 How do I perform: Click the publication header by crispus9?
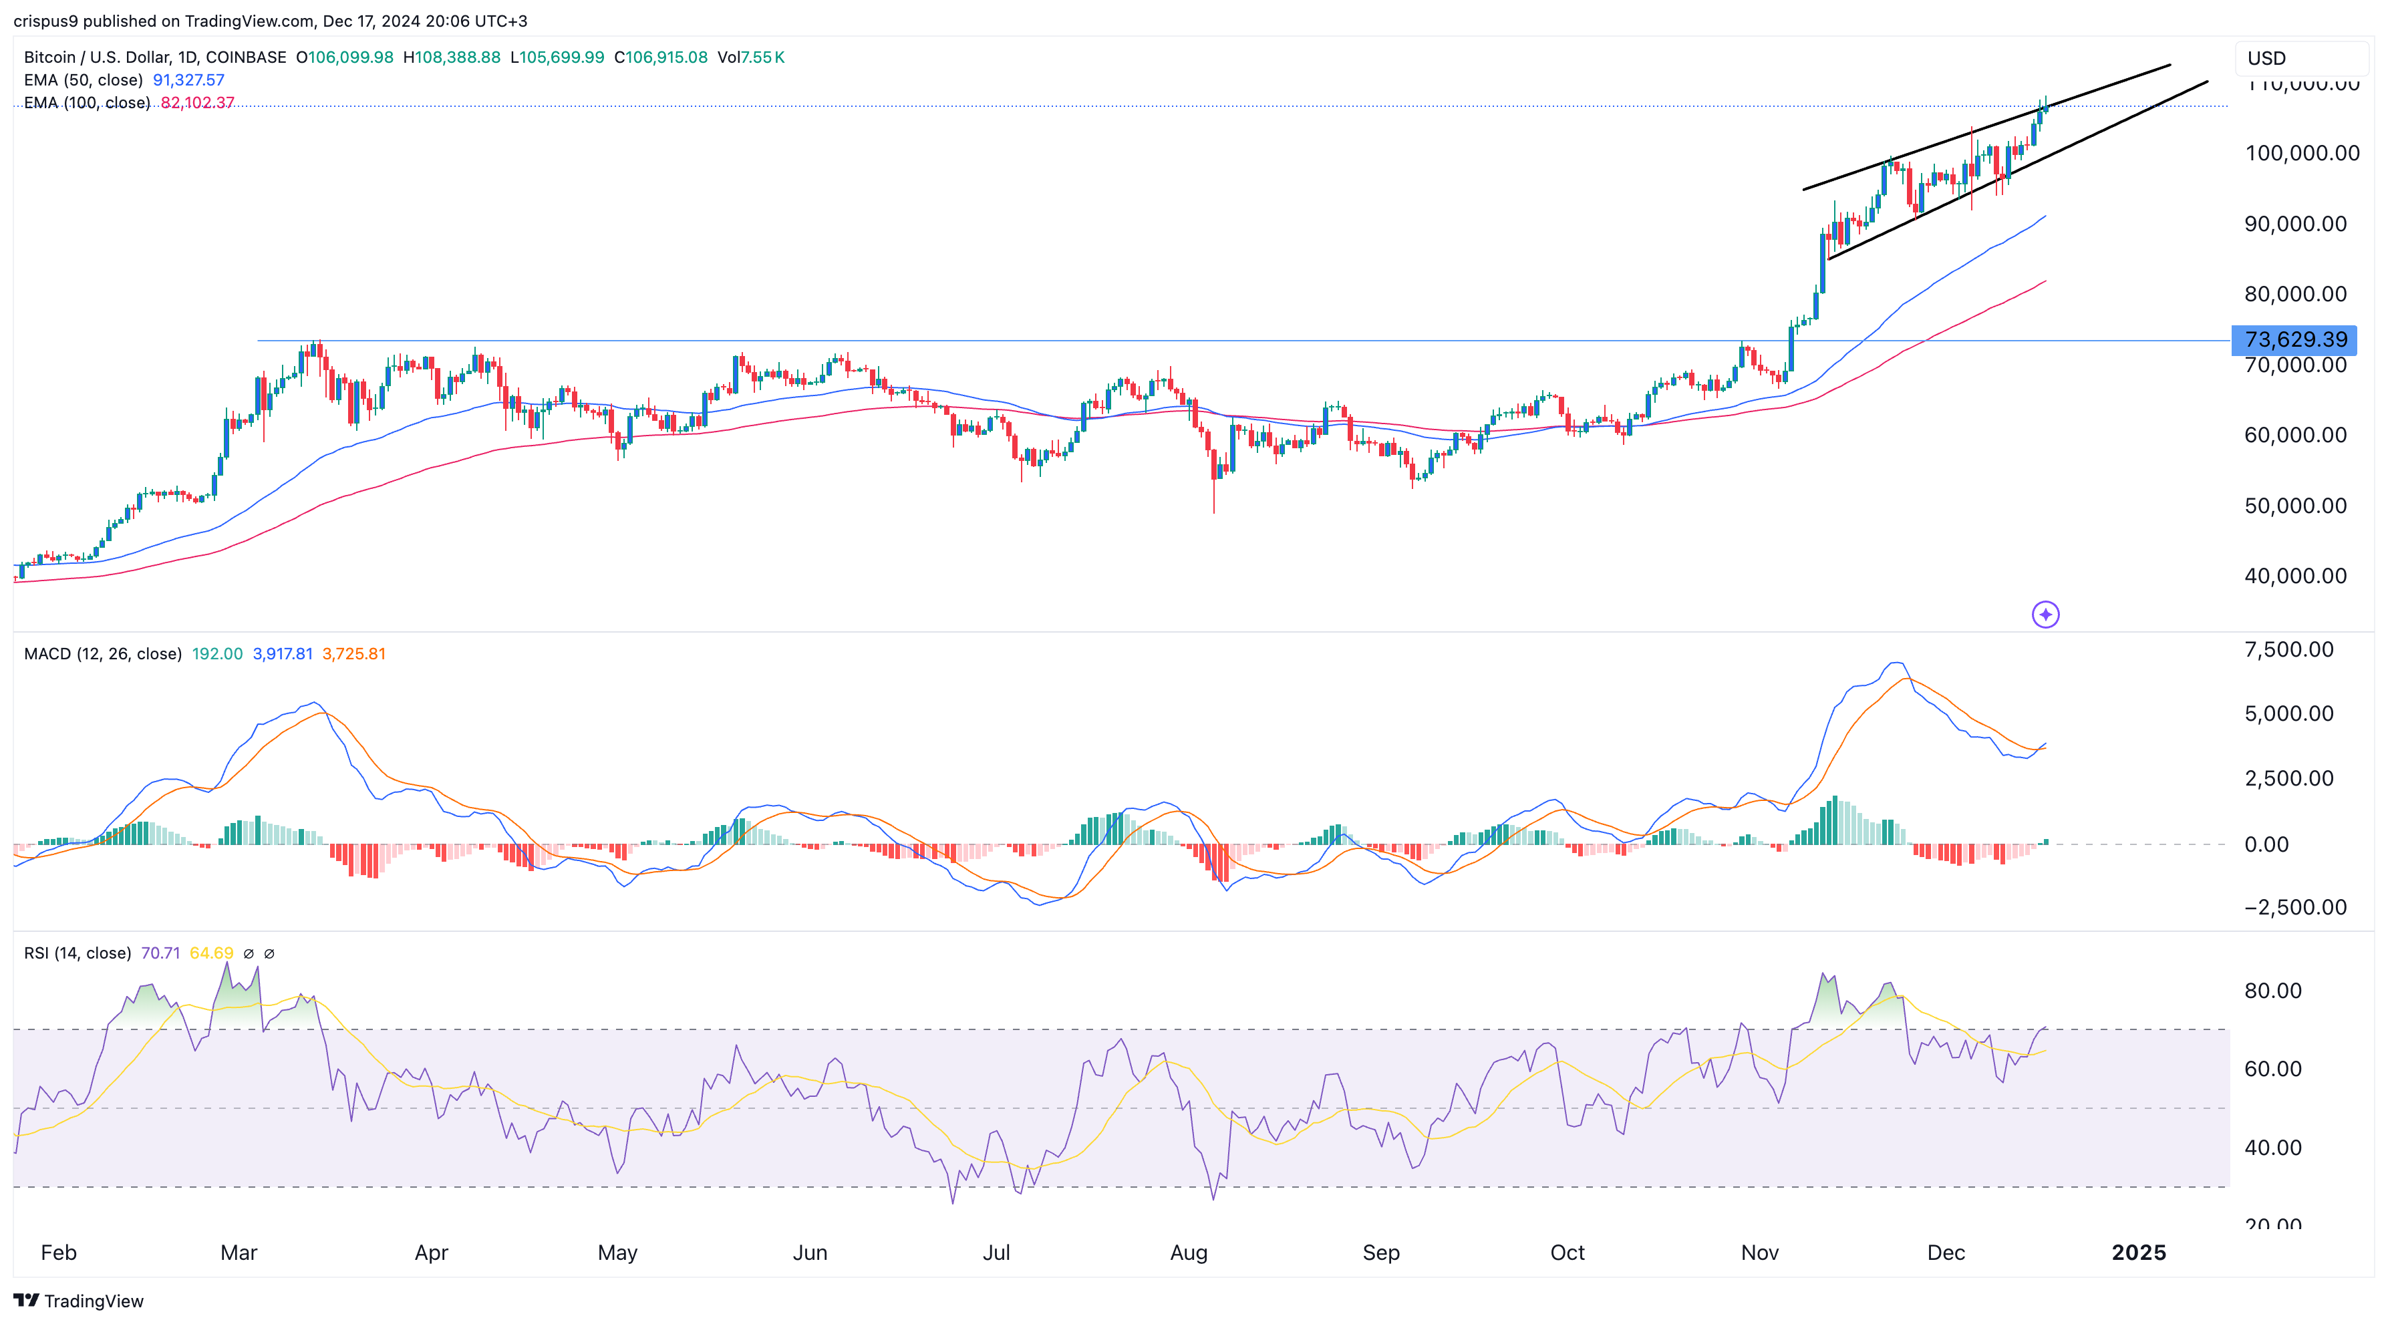pos(270,21)
